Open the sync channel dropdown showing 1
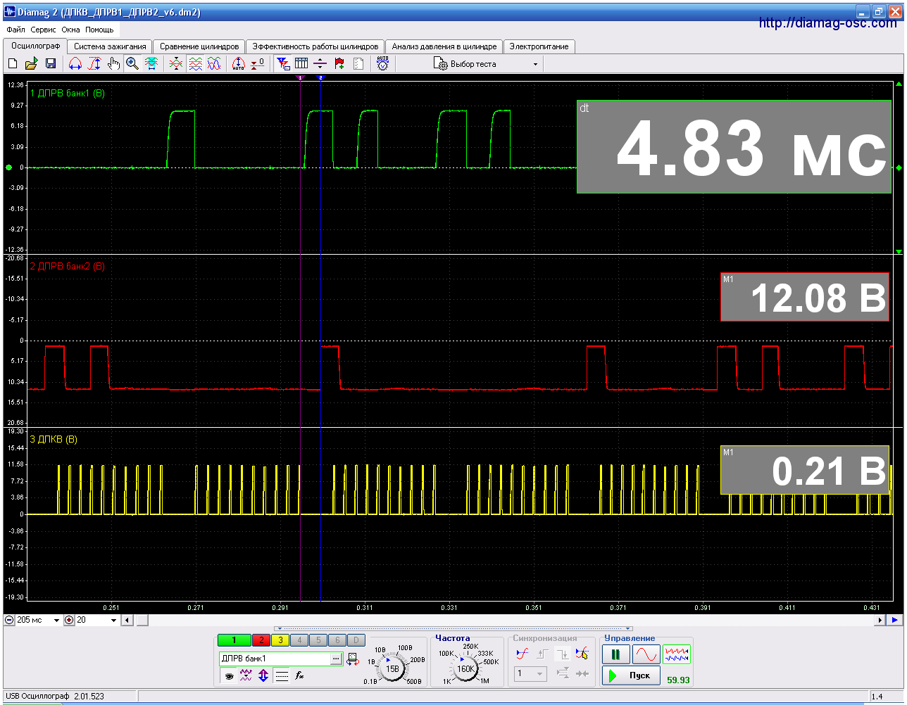Image resolution: width=907 pixels, height=705 pixels. (530, 674)
